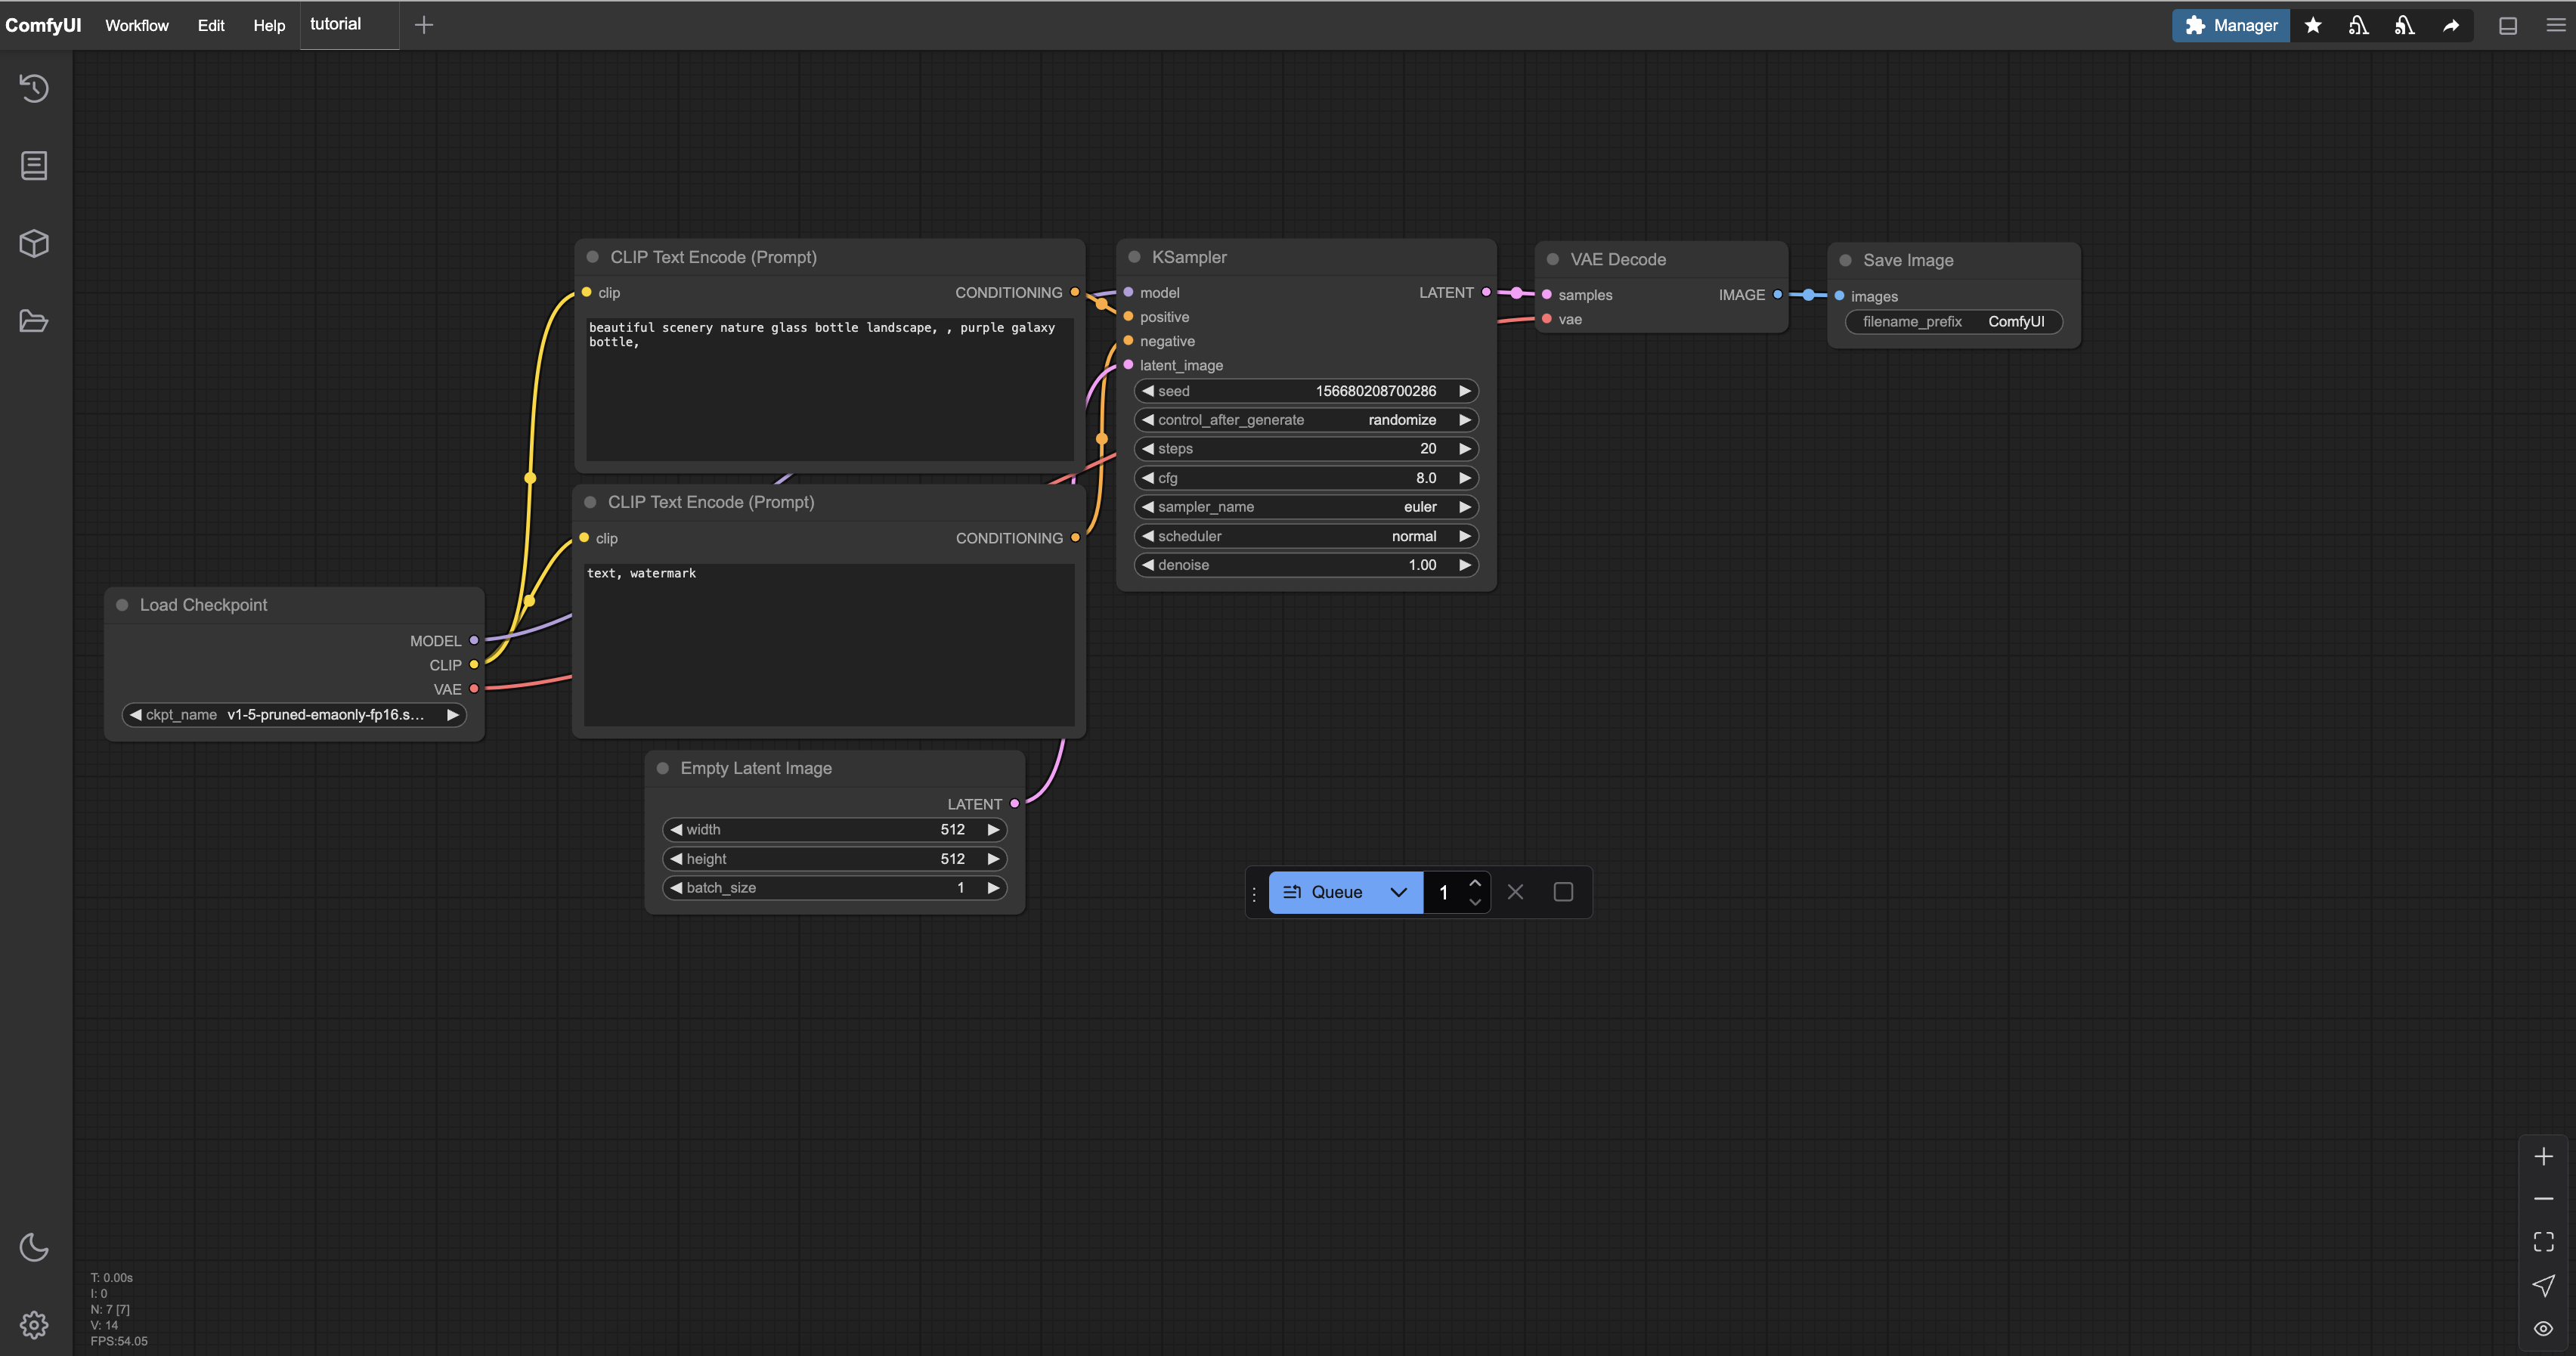2576x1356 pixels.
Task: Open the settings dialog
Action: pos(33,1324)
